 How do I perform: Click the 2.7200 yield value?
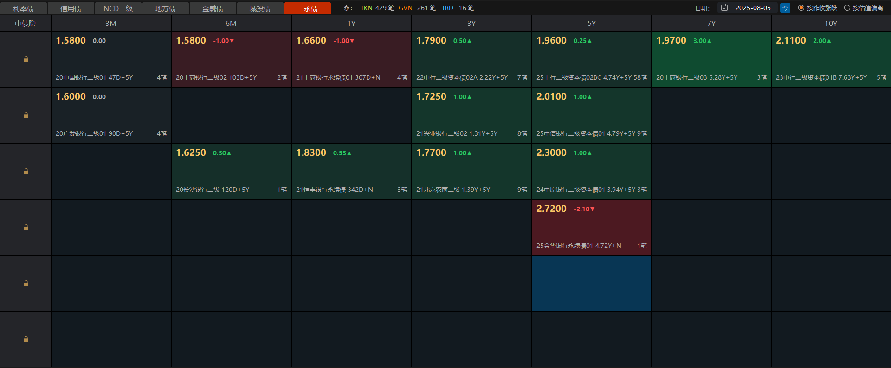point(551,209)
